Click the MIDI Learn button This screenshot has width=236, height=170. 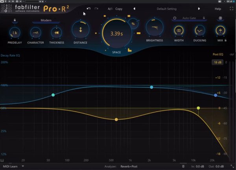pos(10,166)
